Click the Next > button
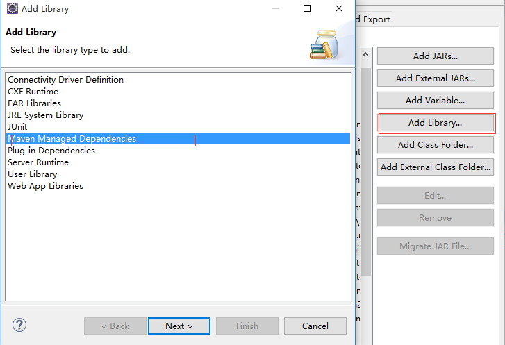 [179, 326]
